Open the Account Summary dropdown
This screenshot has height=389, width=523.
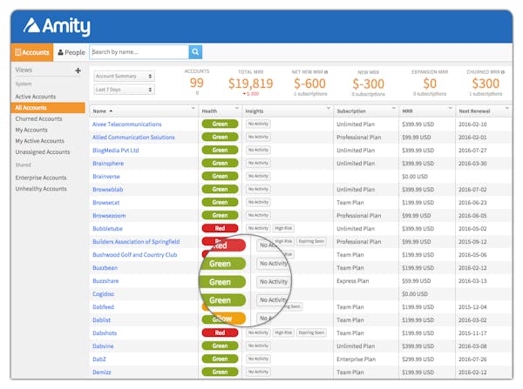click(124, 77)
